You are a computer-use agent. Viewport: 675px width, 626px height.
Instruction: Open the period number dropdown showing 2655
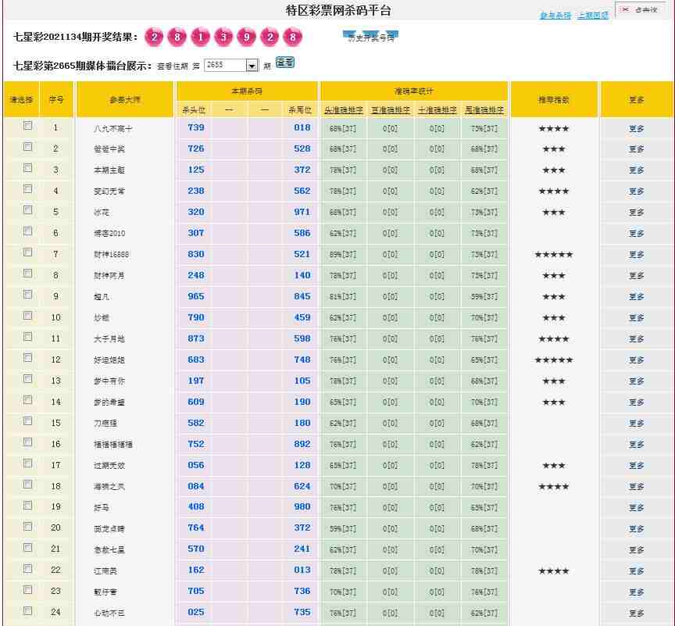252,66
